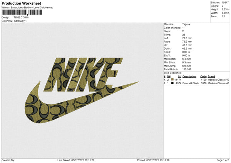This screenshot has width=231, height=163.
Task: Click the 'Printed: 03/07/2022 23:11:29' footer
Action: [153, 160]
